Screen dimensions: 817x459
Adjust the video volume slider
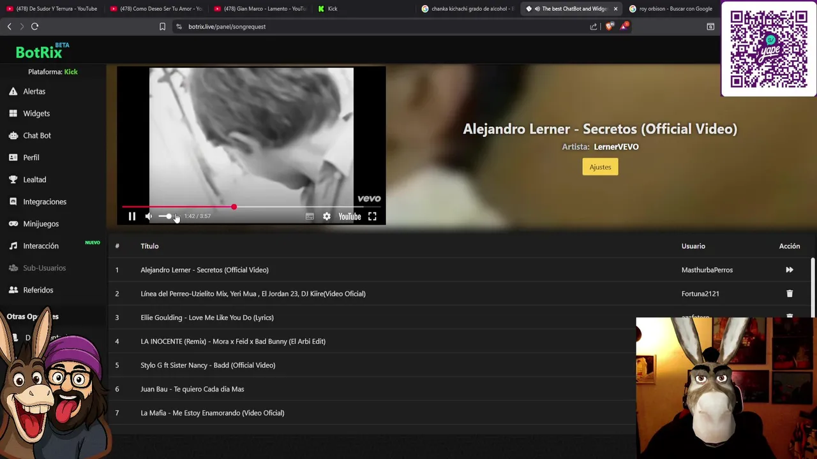point(166,217)
